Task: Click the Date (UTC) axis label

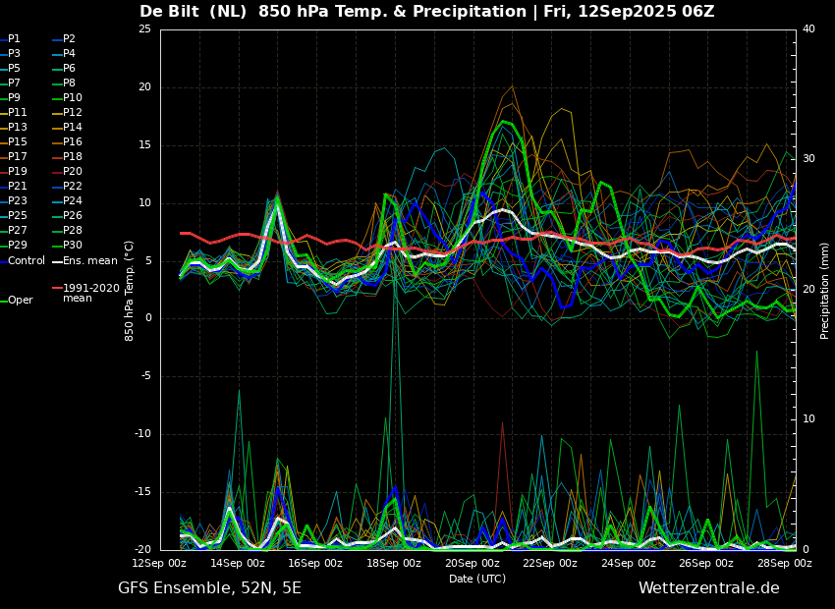Action: (x=477, y=579)
